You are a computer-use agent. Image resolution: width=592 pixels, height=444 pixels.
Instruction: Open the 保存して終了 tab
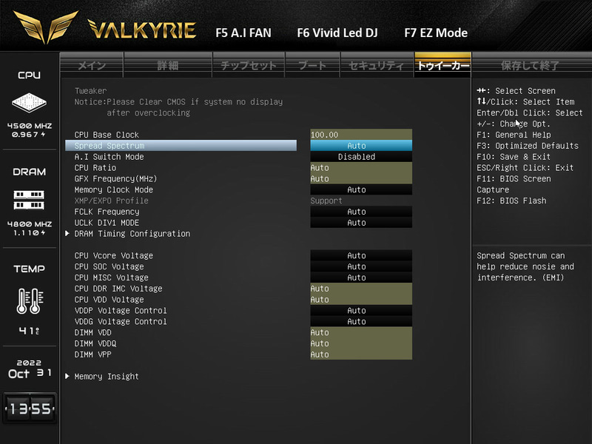(530, 65)
